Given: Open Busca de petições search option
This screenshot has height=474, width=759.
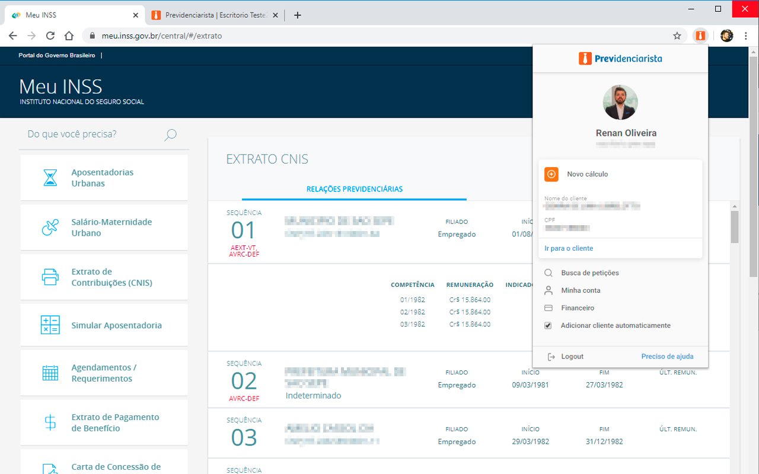Looking at the screenshot, I should [x=589, y=273].
